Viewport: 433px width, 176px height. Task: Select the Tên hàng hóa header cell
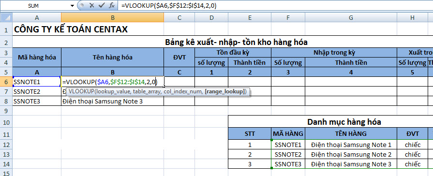[112, 58]
